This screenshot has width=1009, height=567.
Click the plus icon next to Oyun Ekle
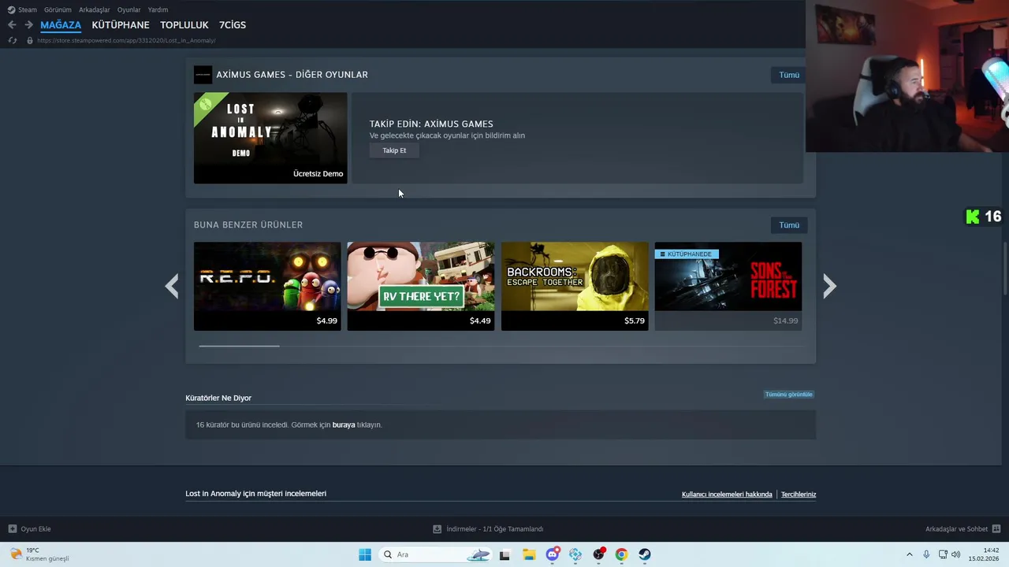coord(12,529)
